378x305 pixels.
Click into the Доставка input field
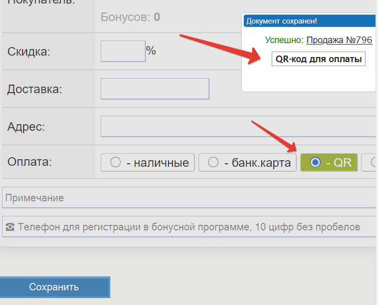154,89
